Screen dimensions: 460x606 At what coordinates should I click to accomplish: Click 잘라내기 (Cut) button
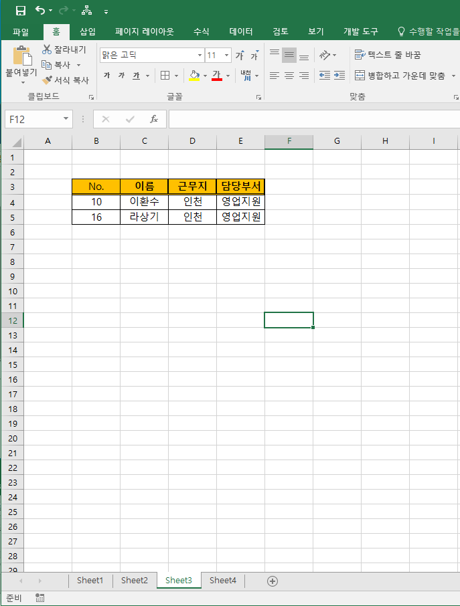coord(64,49)
